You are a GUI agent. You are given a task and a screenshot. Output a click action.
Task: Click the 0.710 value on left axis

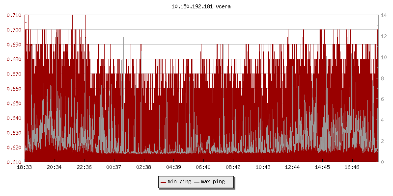[14, 15]
